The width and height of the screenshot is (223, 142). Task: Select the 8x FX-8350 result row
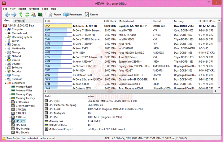[131, 52]
